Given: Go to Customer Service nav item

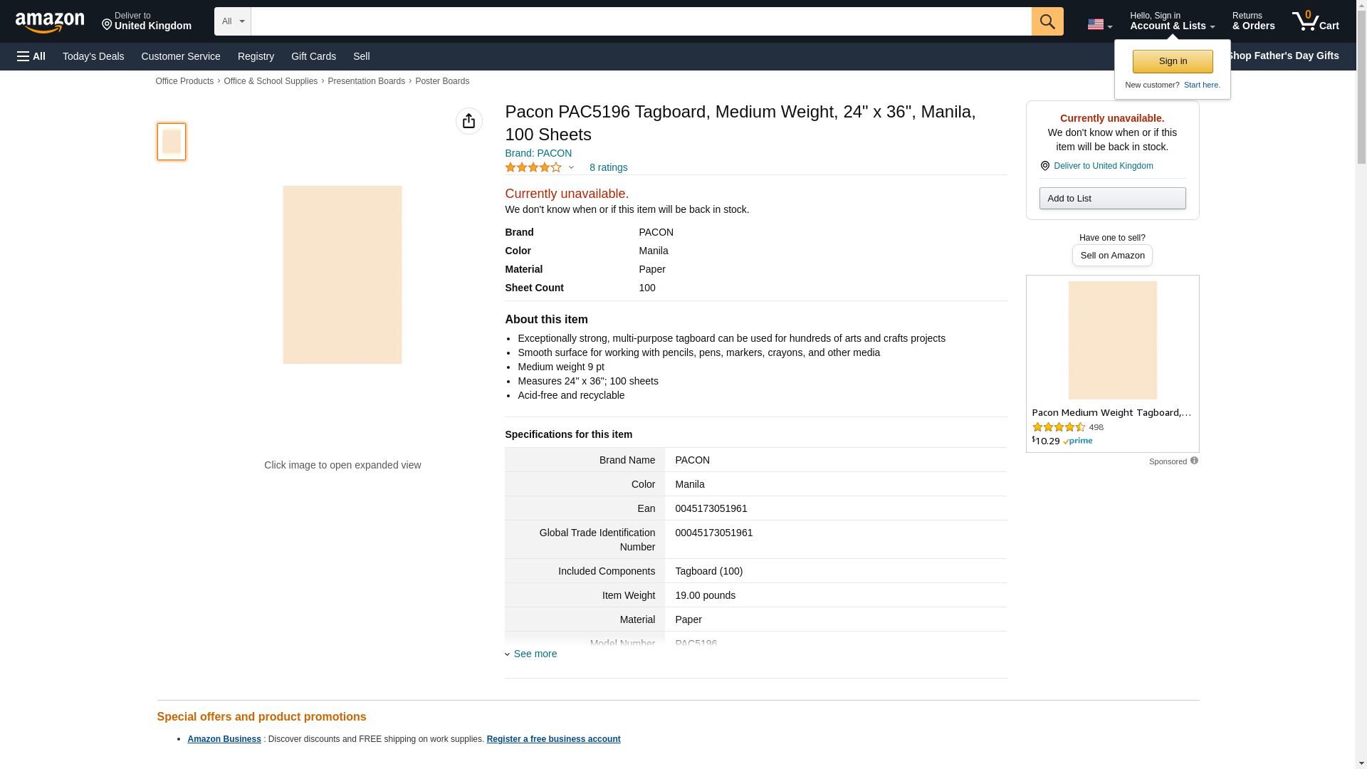Looking at the screenshot, I should pyautogui.click(x=181, y=56).
